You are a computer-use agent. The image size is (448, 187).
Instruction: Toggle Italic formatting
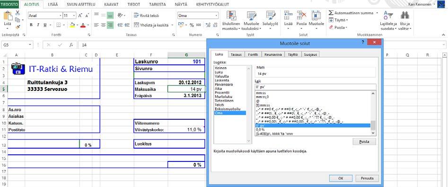38,25
